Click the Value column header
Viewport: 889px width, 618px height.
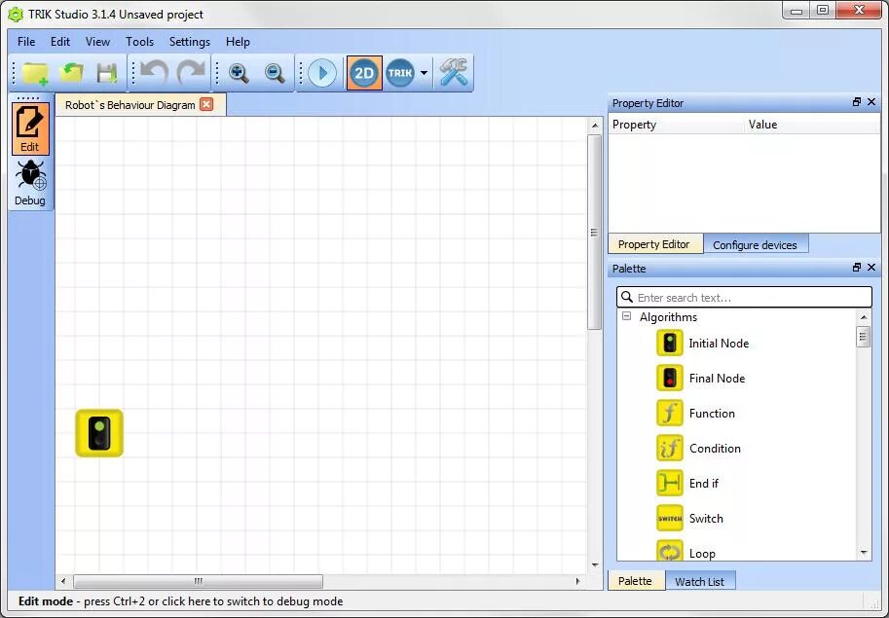811,125
